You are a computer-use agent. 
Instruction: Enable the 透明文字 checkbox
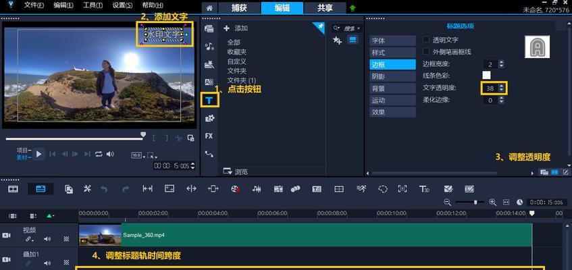(425, 39)
